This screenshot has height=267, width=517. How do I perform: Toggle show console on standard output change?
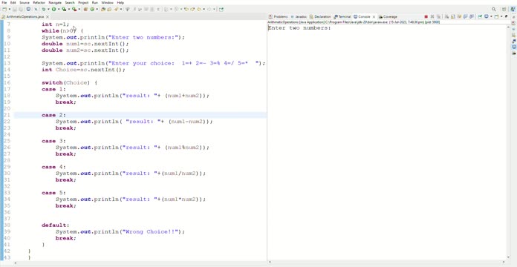[466, 16]
